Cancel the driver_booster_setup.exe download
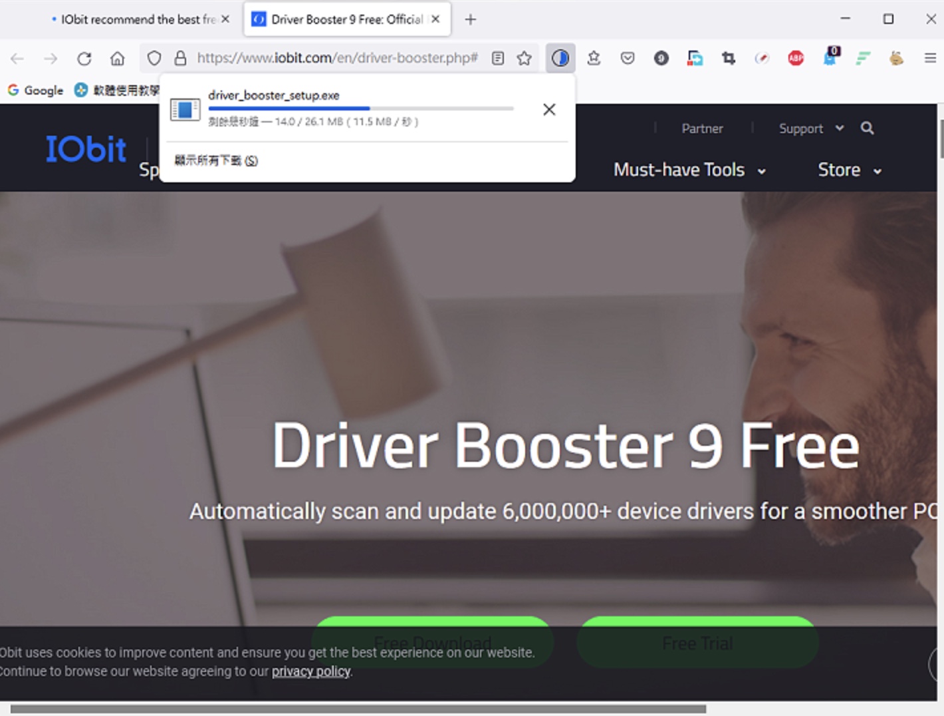Screen dimensions: 944x716 tap(549, 109)
